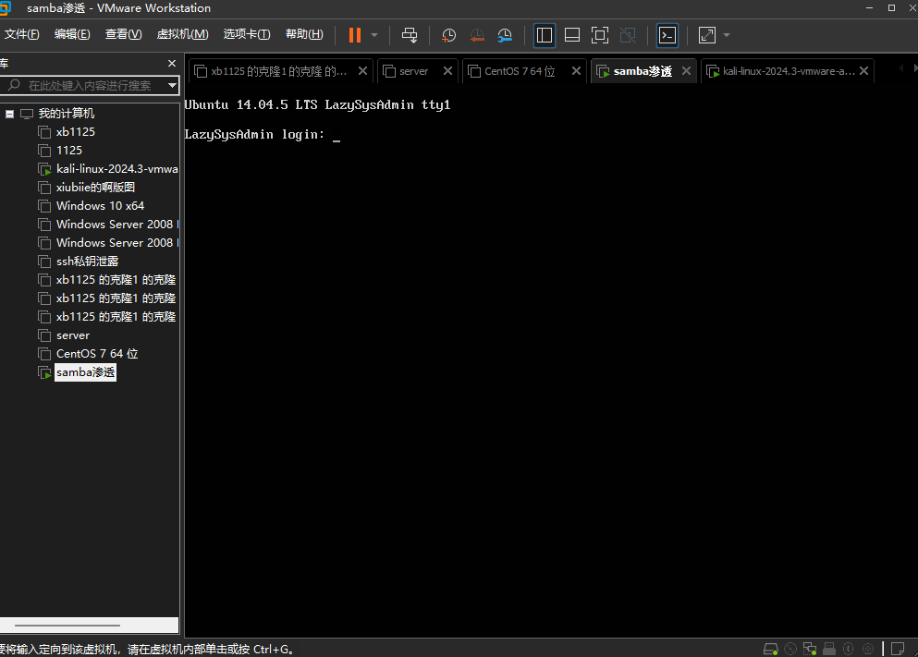Toggle the library sidebar view button

[545, 35]
